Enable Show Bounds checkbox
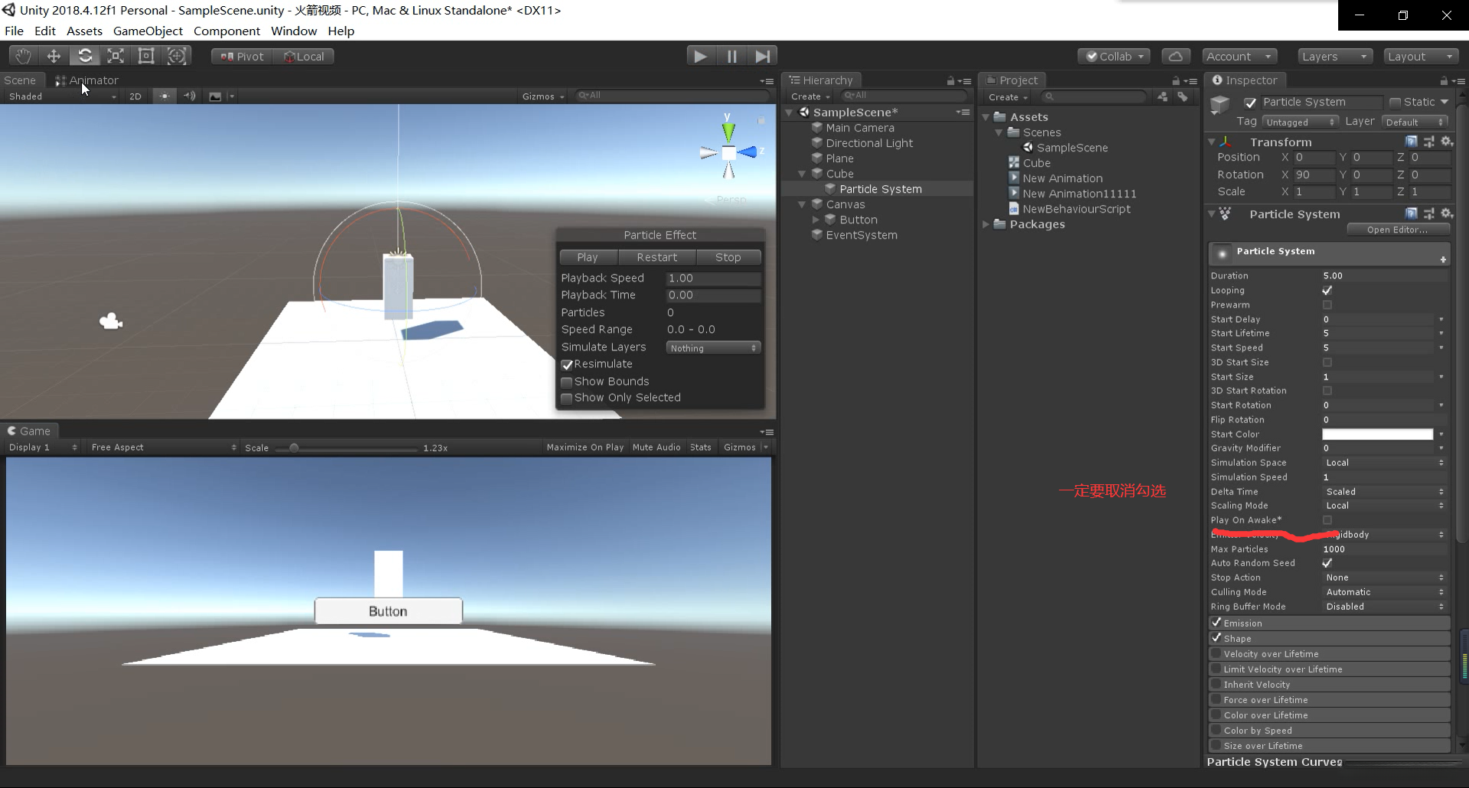The image size is (1469, 788). (x=567, y=382)
